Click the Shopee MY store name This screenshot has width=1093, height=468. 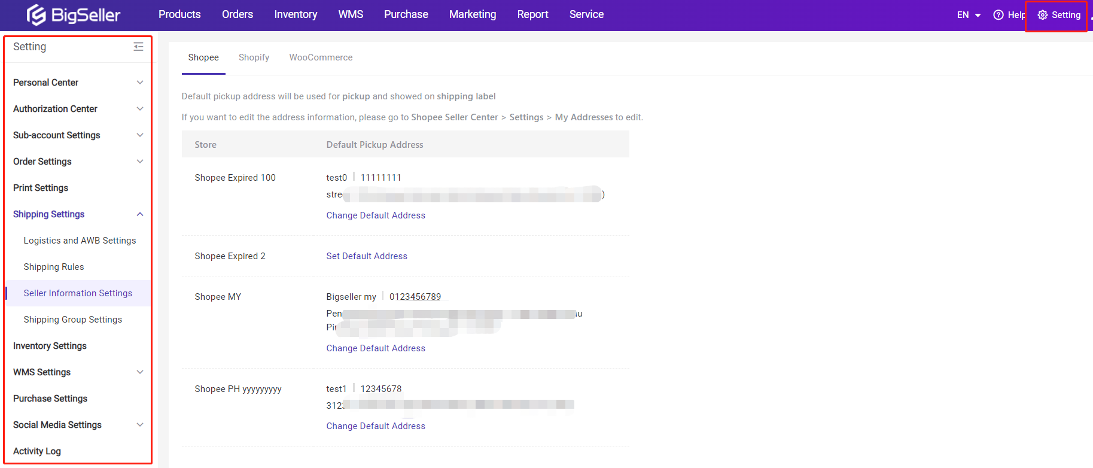[218, 297]
